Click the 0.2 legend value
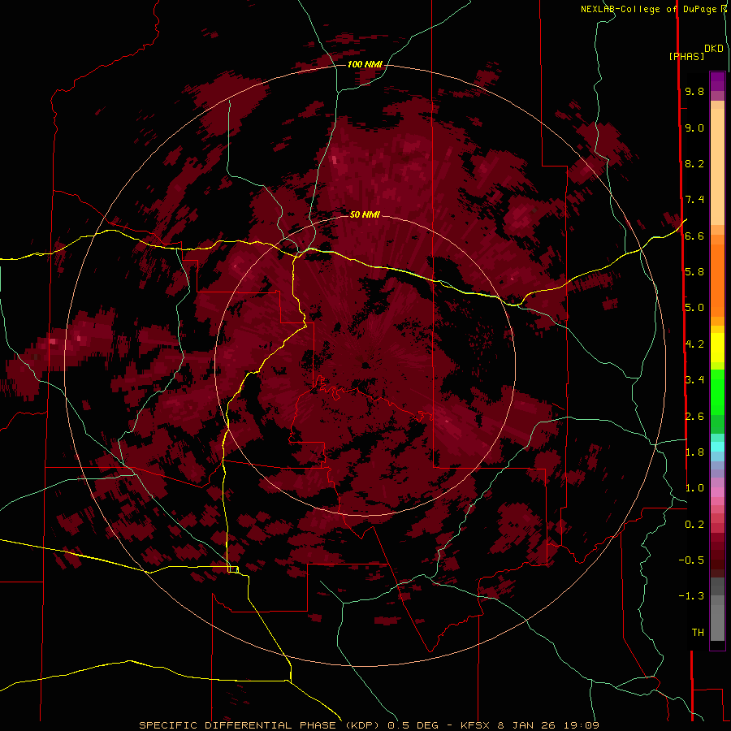 pyautogui.click(x=694, y=525)
